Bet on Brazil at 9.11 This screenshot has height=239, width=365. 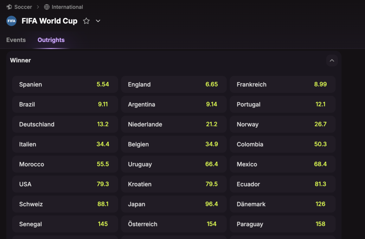tap(65, 104)
